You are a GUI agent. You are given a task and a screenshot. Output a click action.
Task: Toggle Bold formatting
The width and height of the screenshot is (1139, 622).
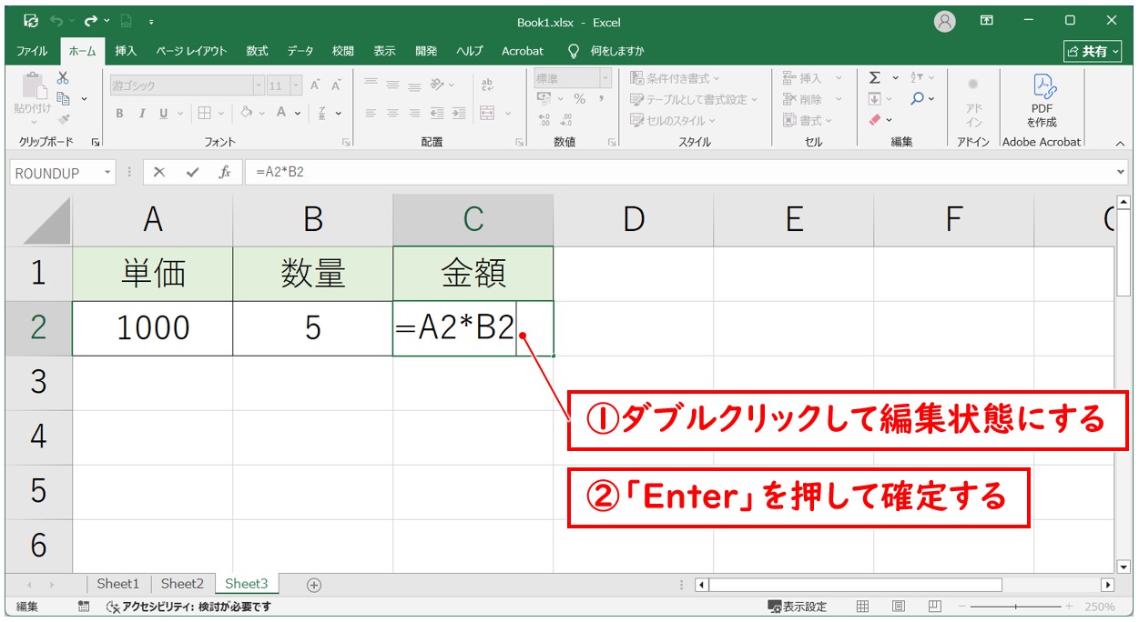tap(119, 114)
